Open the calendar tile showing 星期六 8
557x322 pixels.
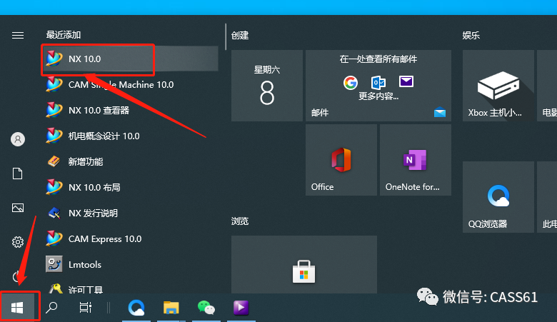(x=267, y=86)
